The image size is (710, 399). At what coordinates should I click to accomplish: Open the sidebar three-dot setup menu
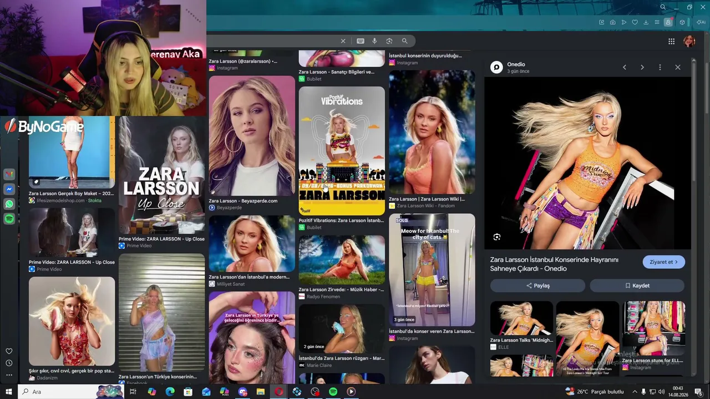pos(9,375)
